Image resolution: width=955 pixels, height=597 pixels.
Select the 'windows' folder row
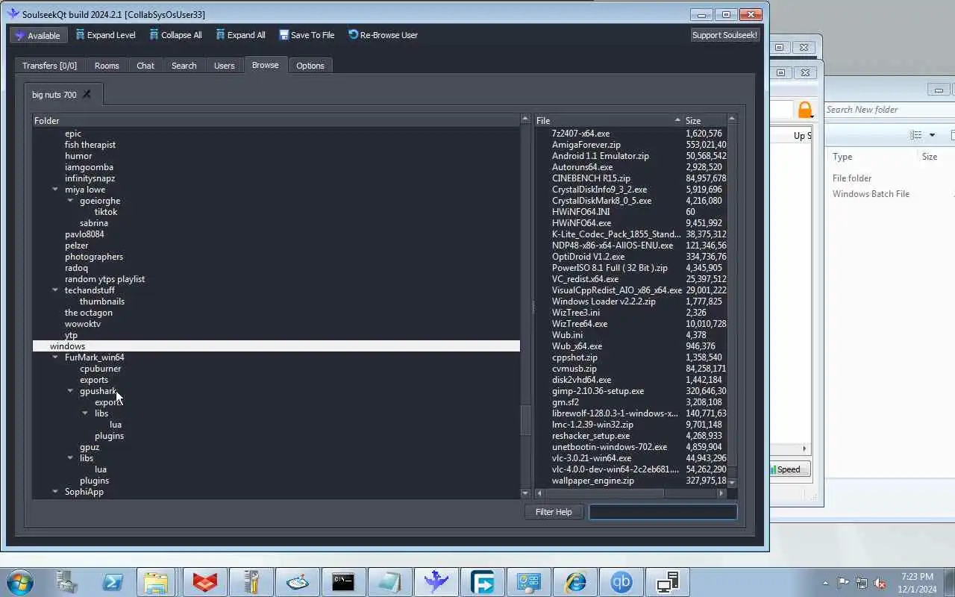pyautogui.click(x=276, y=346)
